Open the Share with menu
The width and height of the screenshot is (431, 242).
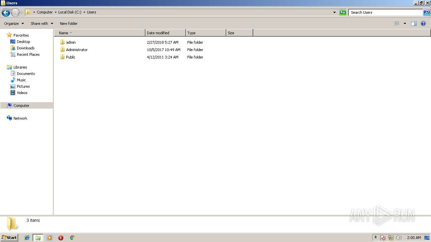click(x=42, y=24)
